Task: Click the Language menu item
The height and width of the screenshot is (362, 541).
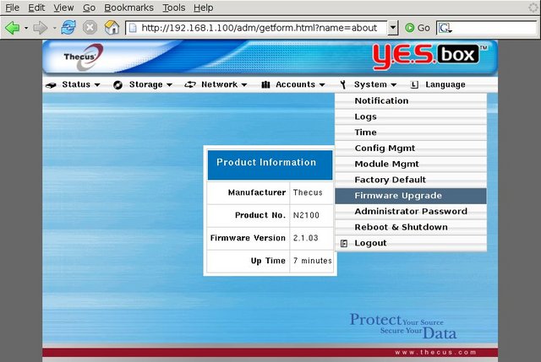Action: (x=445, y=84)
